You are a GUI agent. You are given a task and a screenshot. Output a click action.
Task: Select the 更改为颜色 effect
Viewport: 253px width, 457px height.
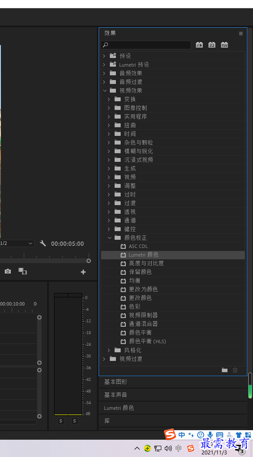pyautogui.click(x=173, y=290)
